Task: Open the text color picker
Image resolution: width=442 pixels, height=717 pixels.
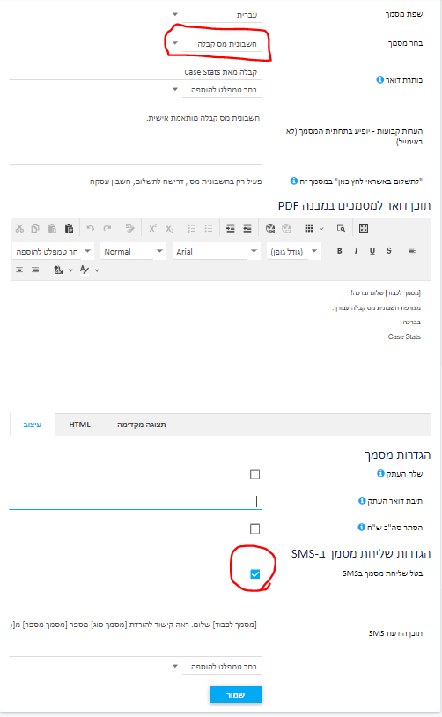Action: point(85,270)
